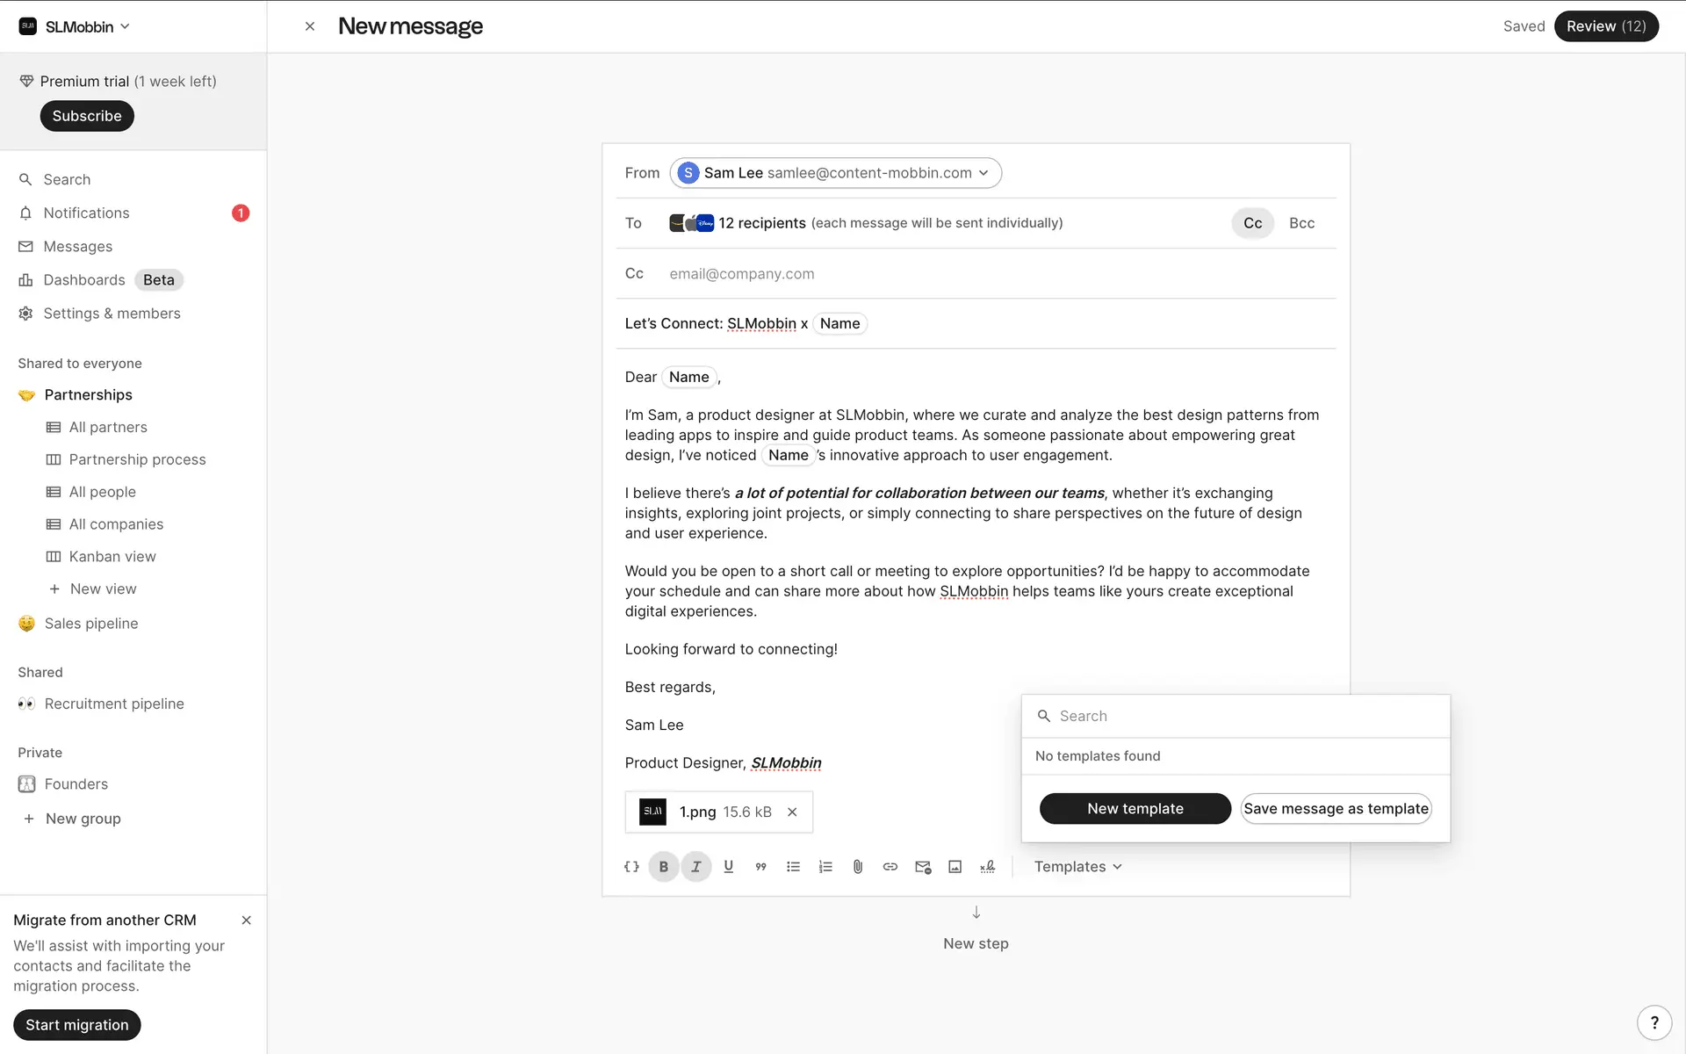Apply bulleted list formatting
The image size is (1686, 1054).
[793, 866]
